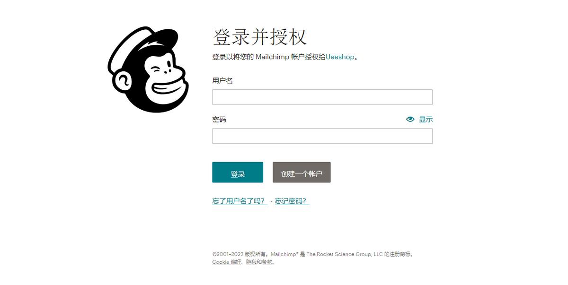This screenshot has width=568, height=285.
Task: Toggle 显示 to reveal the password
Action: [x=425, y=119]
